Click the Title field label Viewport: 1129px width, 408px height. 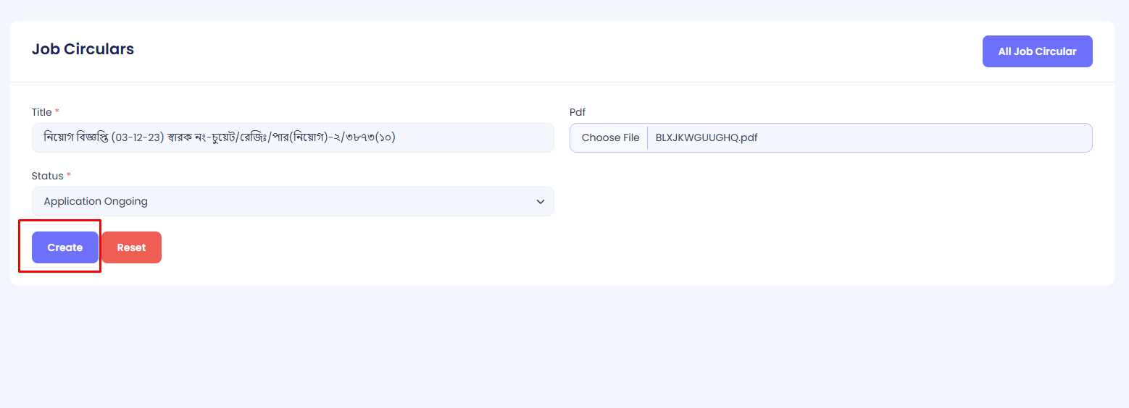coord(41,112)
